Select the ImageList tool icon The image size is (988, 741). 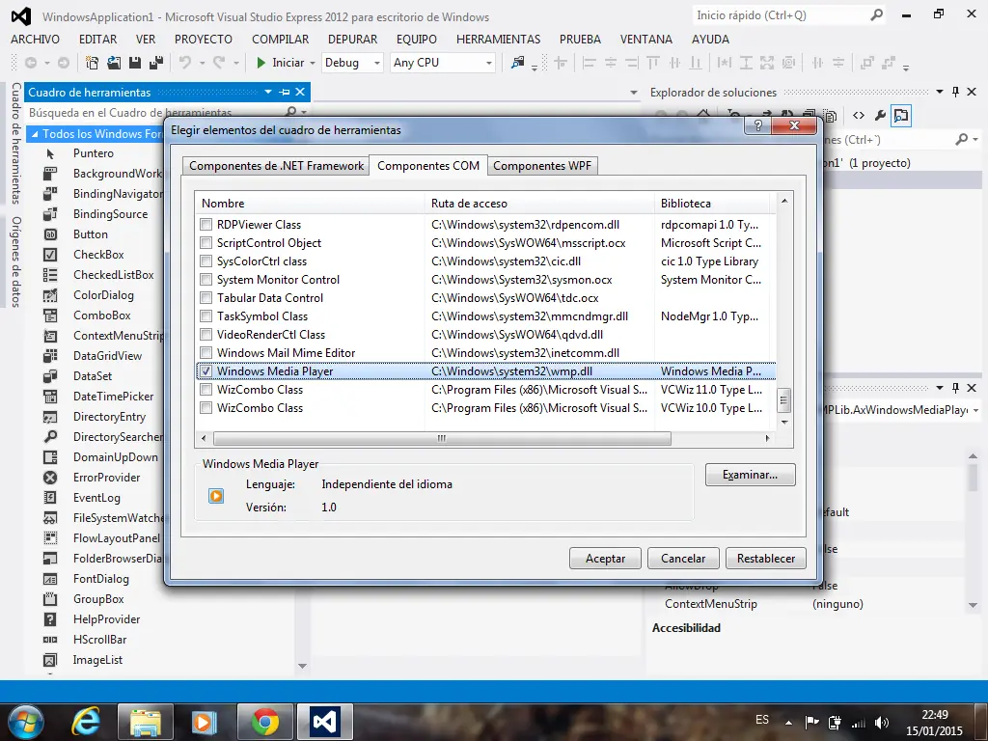[50, 660]
